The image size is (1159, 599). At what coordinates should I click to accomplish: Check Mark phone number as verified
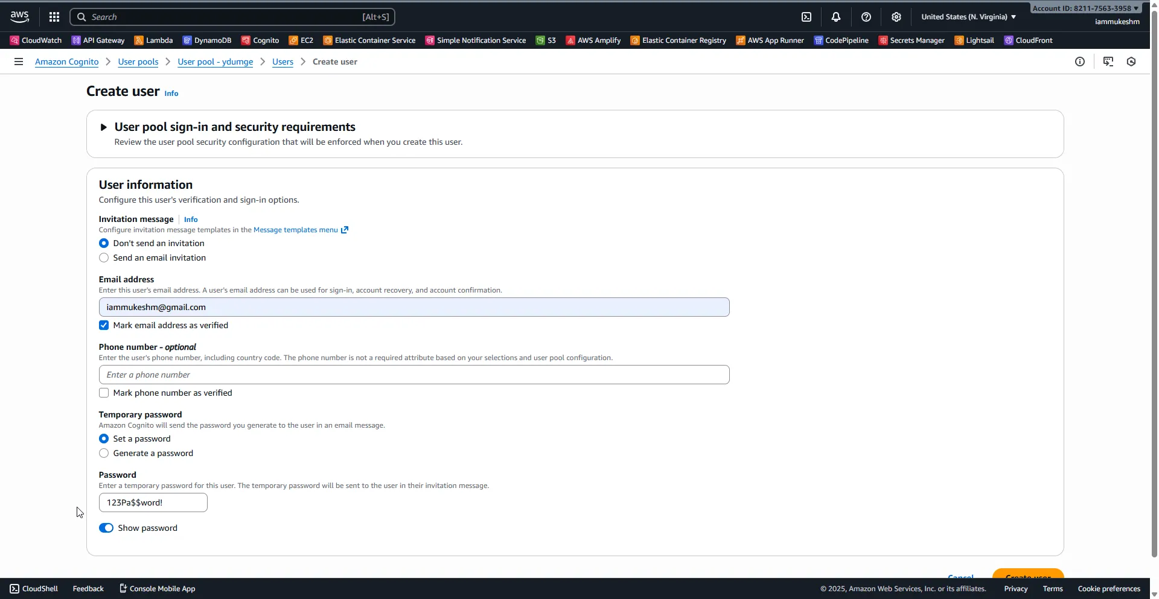(103, 393)
